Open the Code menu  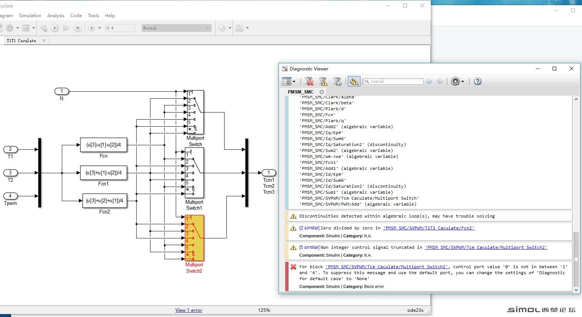pos(76,15)
